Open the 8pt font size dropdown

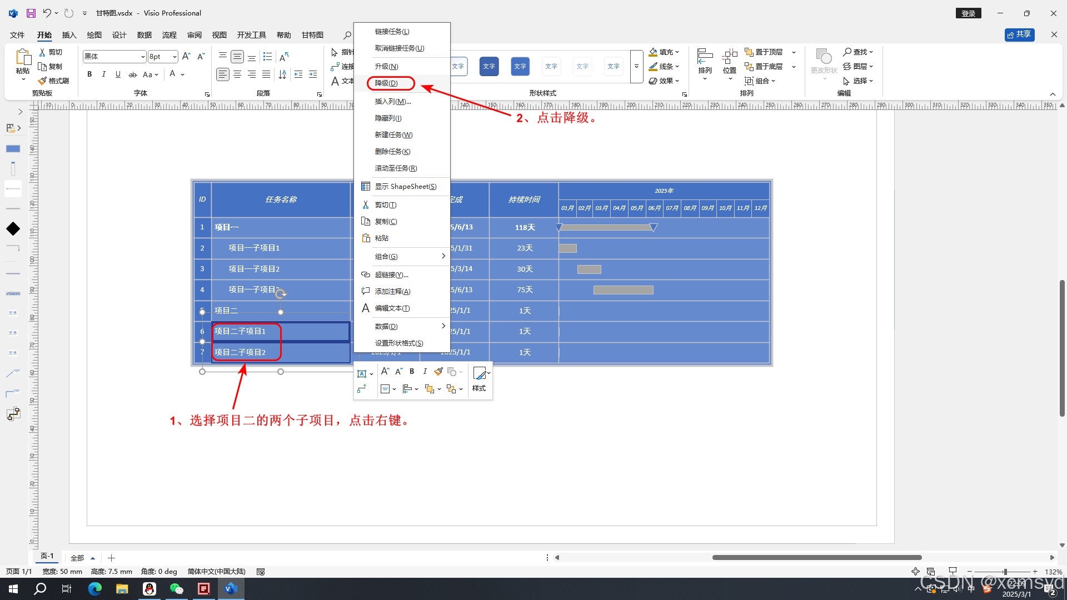coord(174,57)
